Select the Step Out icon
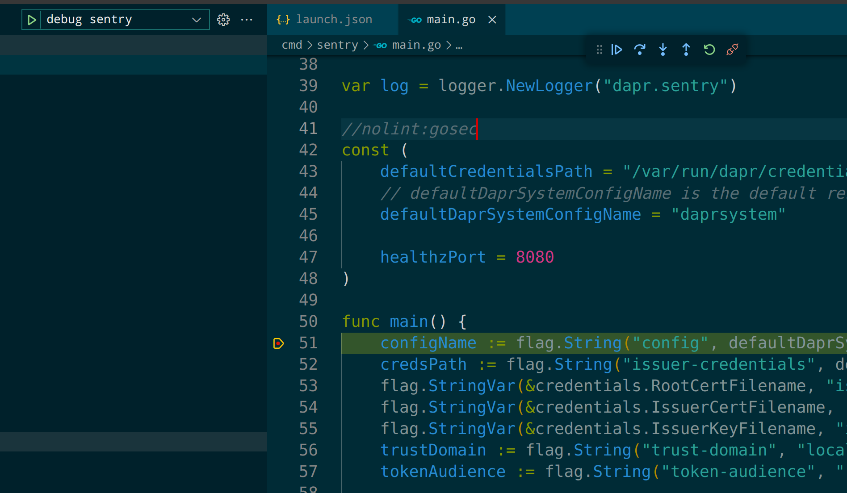Screen dimensions: 847x493 point(686,50)
